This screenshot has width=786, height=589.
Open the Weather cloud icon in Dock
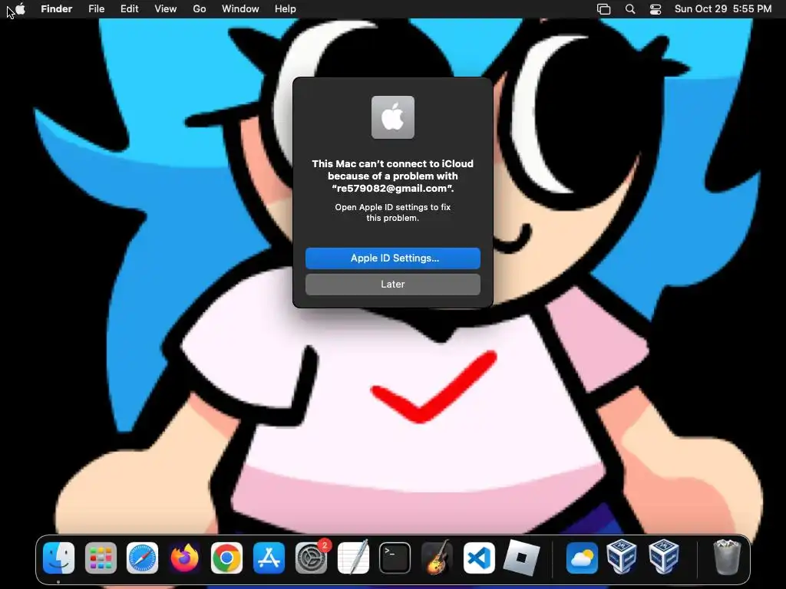582,558
